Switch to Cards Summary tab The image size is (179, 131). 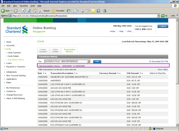[x=43, y=50]
